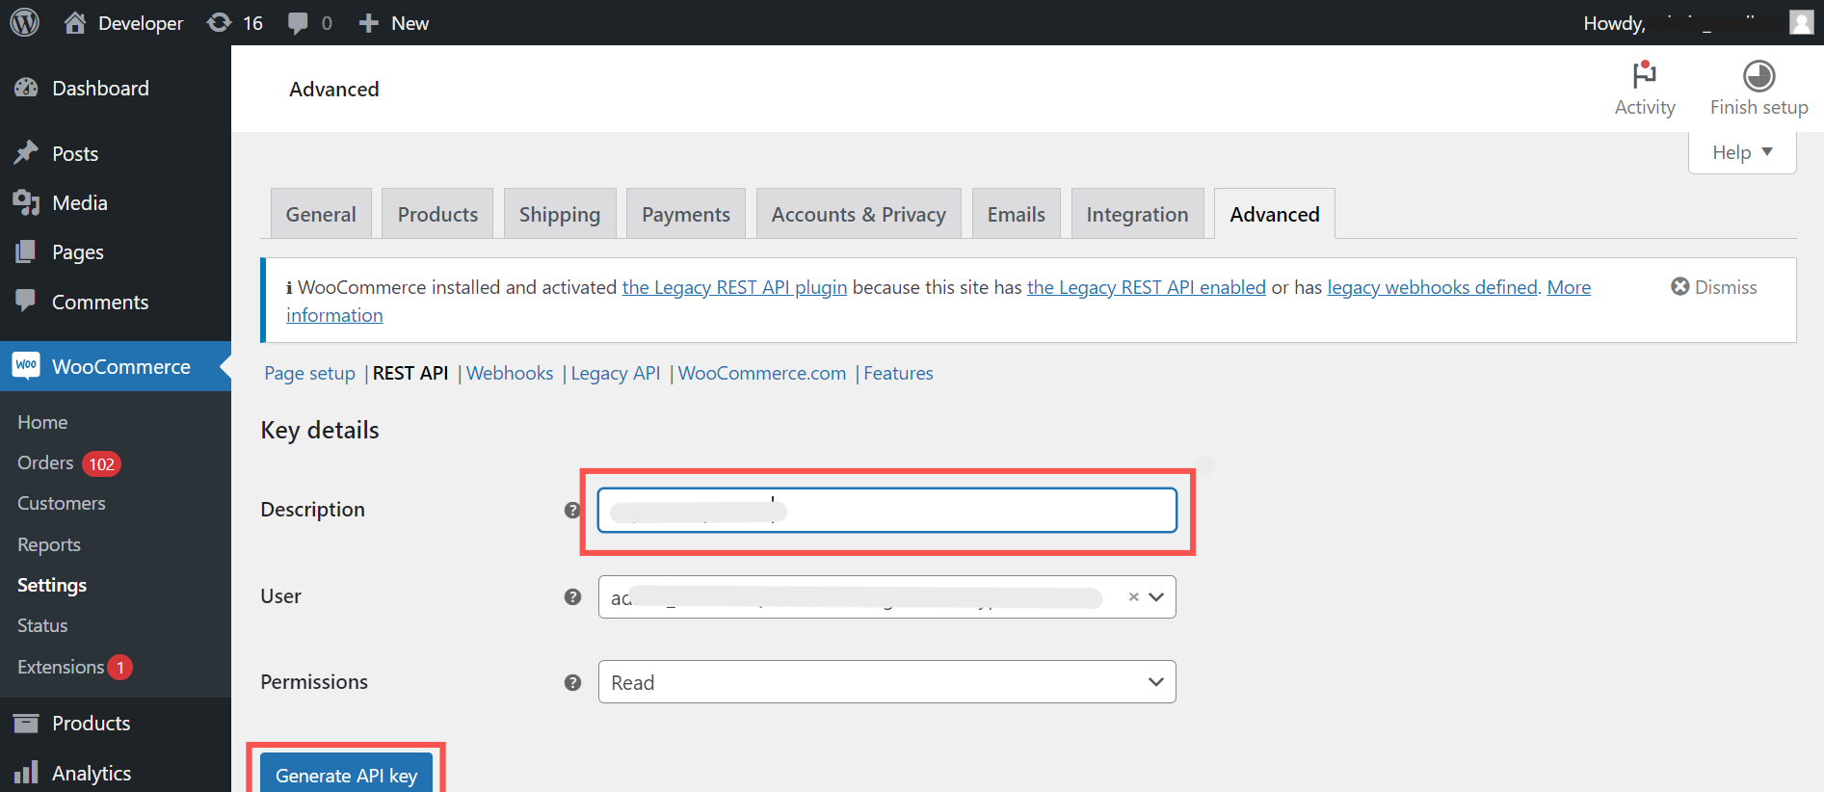Open Extensions submenu item
The width and height of the screenshot is (1824, 792).
73,667
